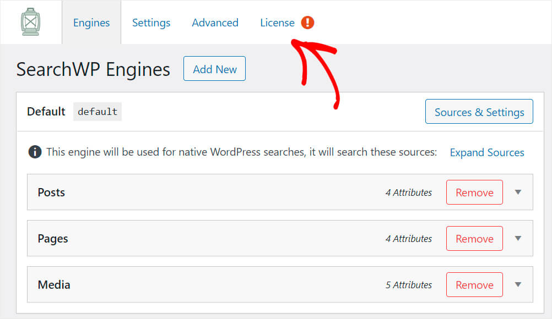Expand the Media source arrow
Viewport: 552px width, 319px height.
[518, 284]
